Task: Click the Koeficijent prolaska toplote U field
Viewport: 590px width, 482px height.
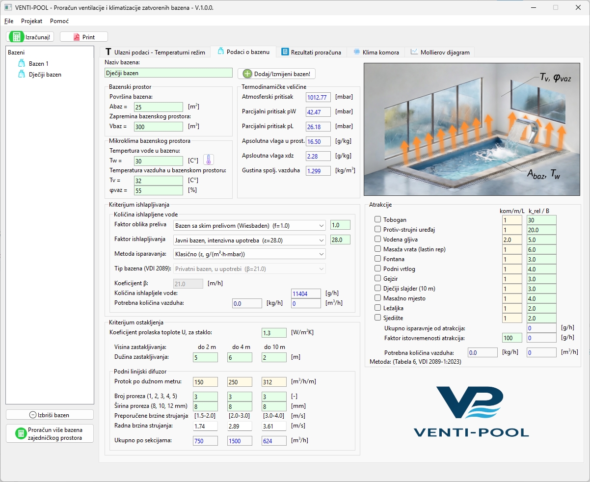Action: 274,333
